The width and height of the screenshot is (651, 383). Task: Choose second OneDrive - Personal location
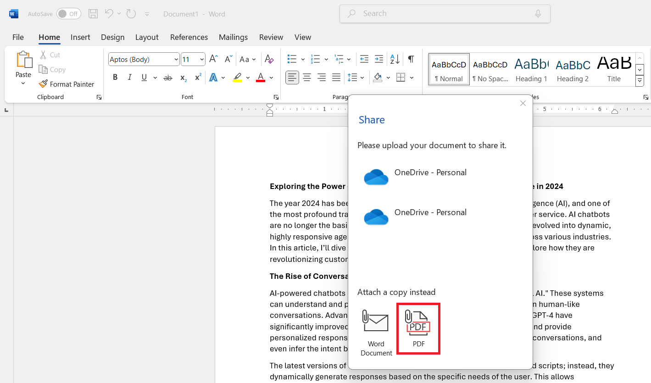415,217
